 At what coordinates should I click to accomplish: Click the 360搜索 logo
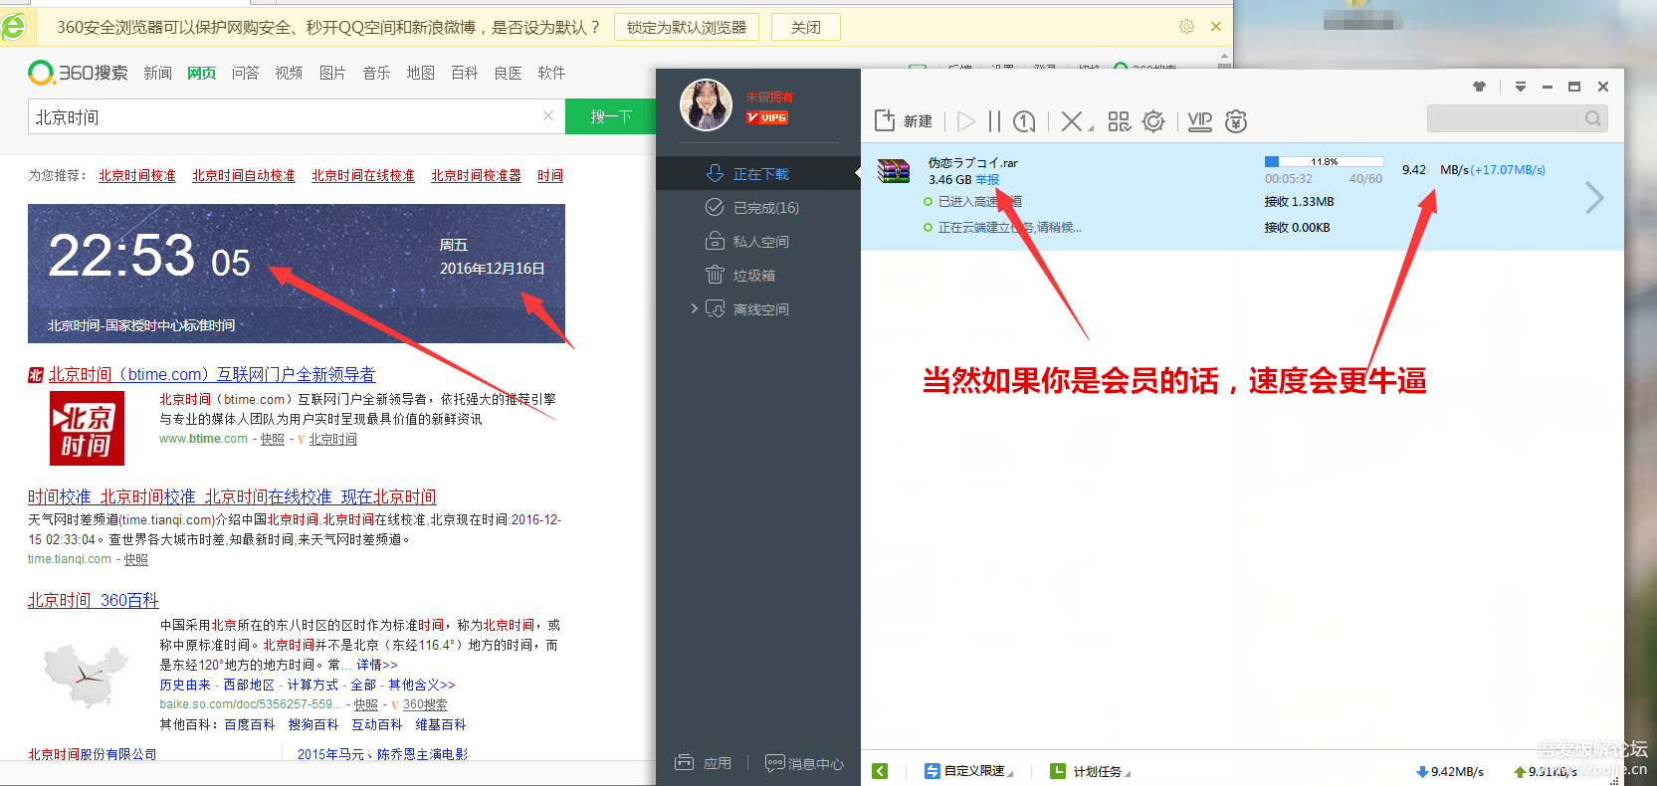(x=78, y=73)
